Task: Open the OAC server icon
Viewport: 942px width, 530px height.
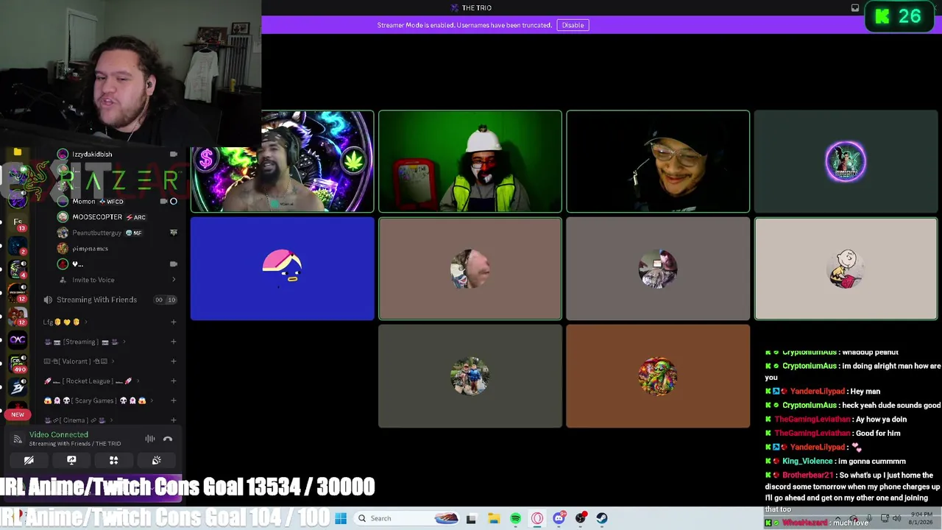Action: point(18,339)
